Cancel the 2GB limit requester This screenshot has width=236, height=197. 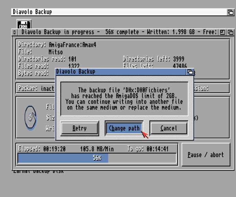(168, 128)
